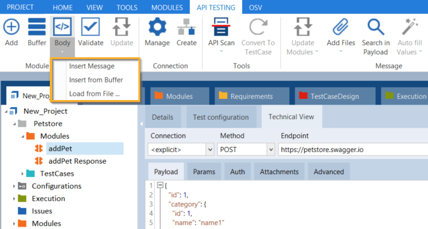The height and width of the screenshot is (229, 428).
Task: Open the Buffer tool
Action: coord(37,27)
